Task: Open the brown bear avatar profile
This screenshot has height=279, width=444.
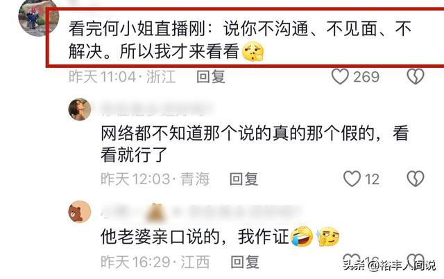Action: (x=80, y=212)
